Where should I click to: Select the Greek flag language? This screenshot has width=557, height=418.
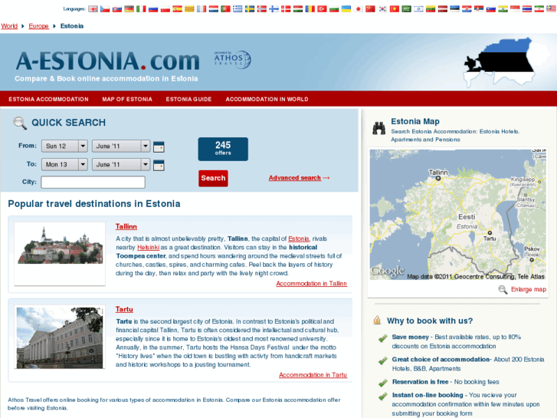click(x=238, y=9)
